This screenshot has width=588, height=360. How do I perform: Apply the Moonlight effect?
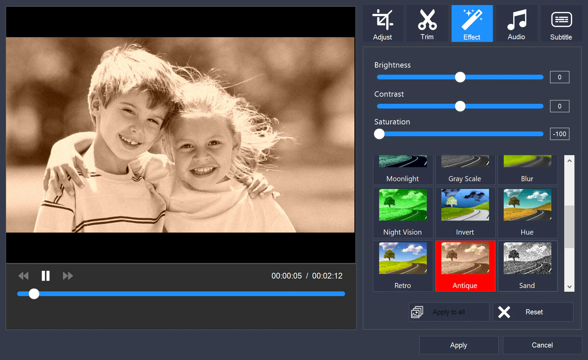403,170
